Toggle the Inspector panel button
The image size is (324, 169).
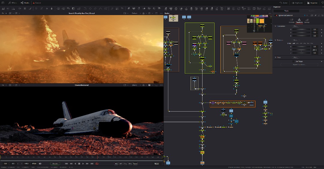coord(312,3)
